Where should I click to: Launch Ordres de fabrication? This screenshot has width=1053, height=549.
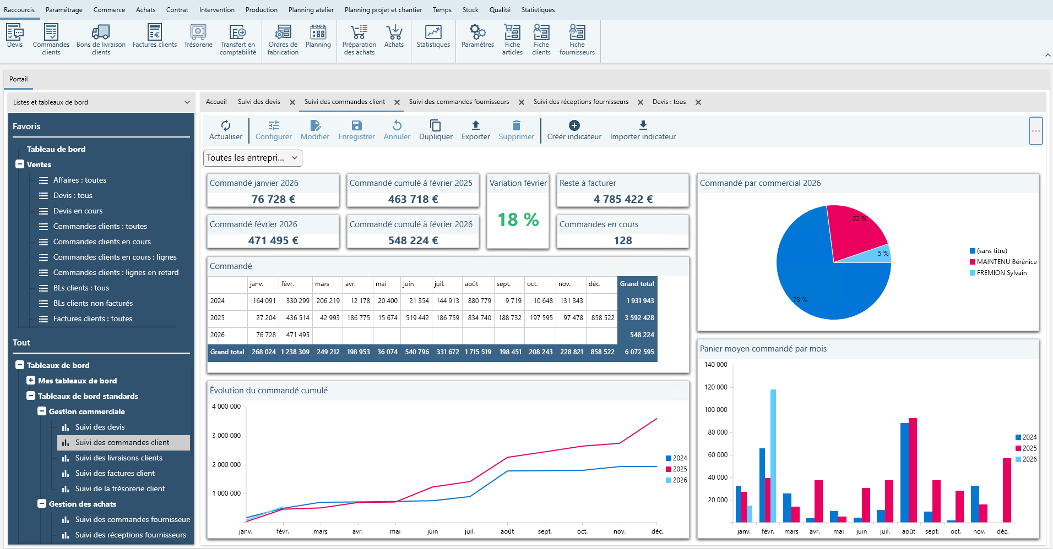tap(283, 37)
